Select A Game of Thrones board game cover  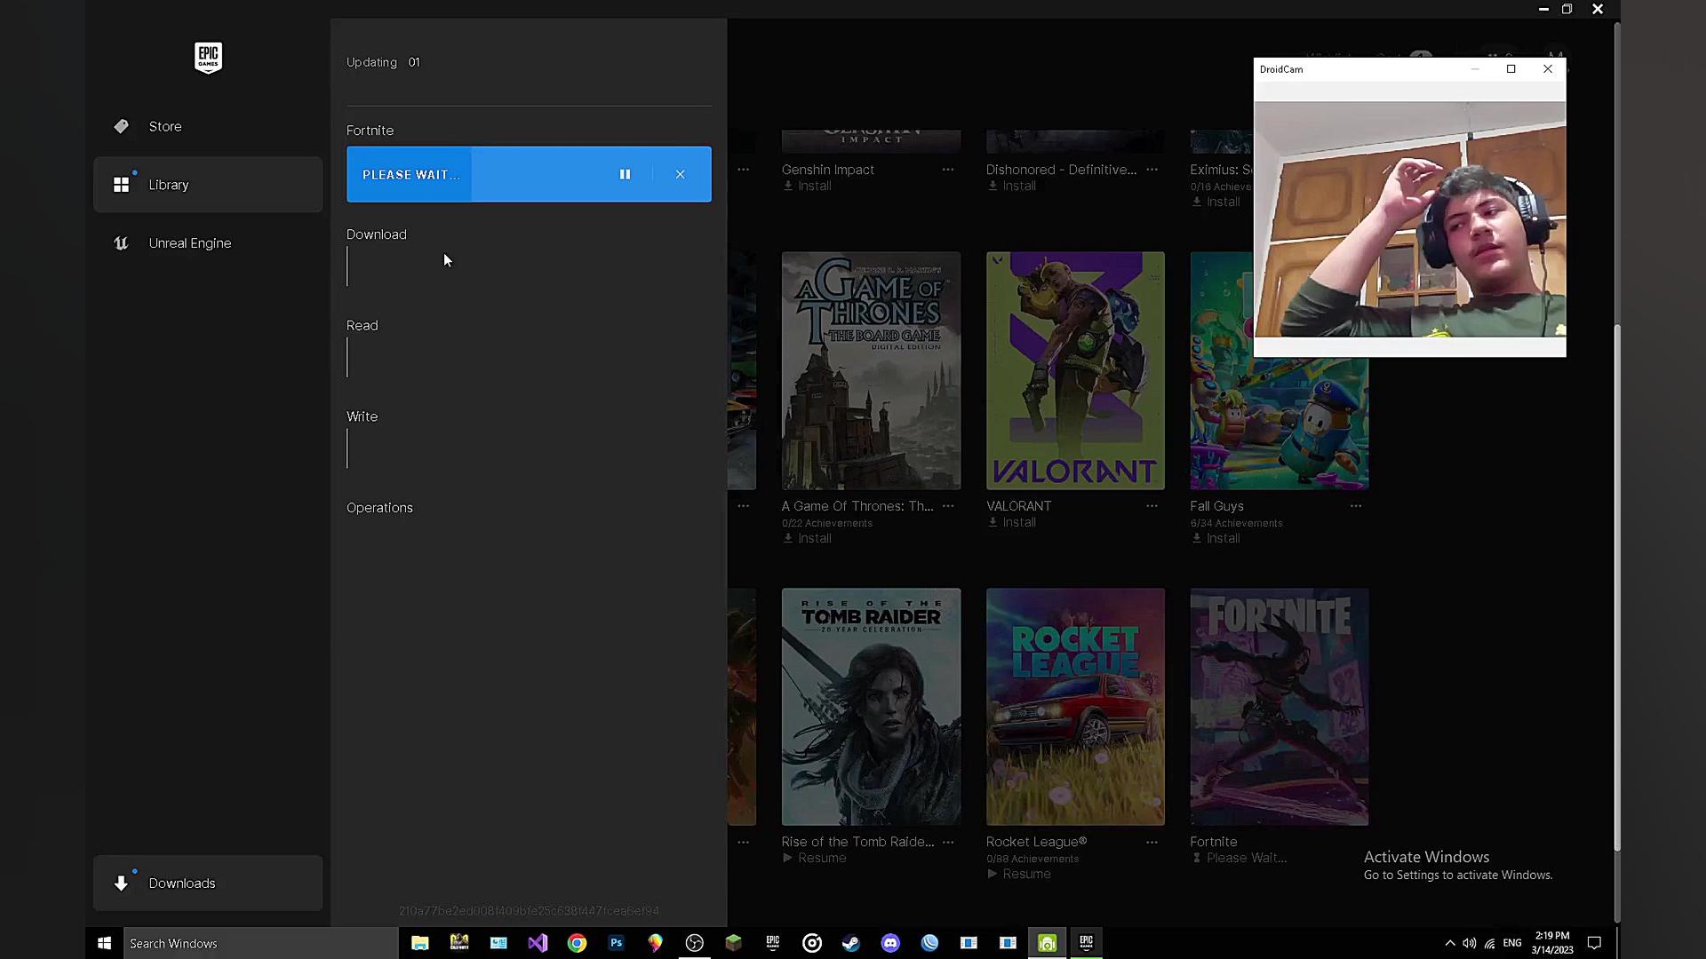pos(871,370)
